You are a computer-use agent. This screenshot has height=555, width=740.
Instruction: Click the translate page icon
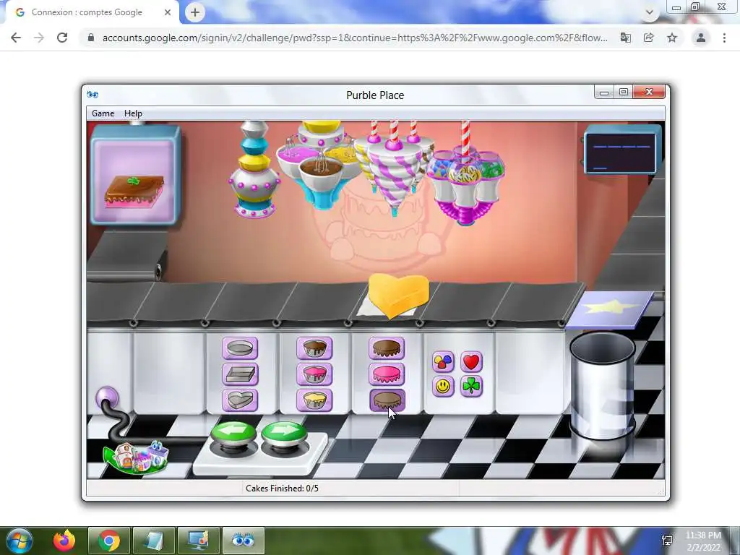click(x=626, y=38)
